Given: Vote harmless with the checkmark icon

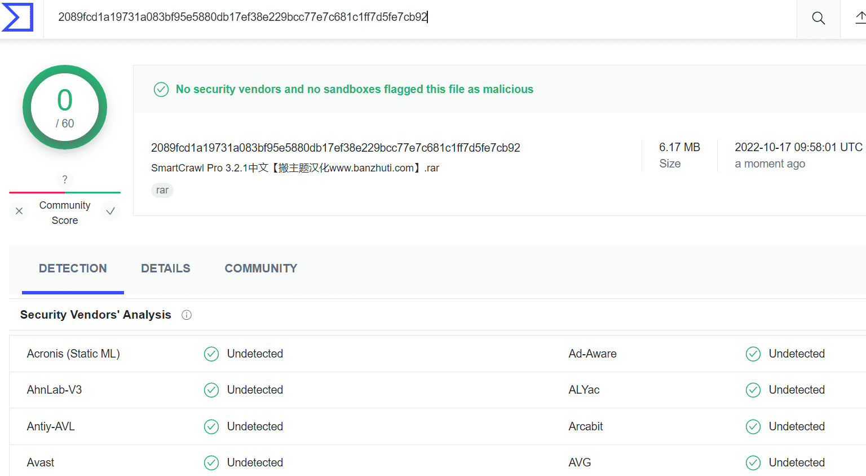Looking at the screenshot, I should (111, 211).
